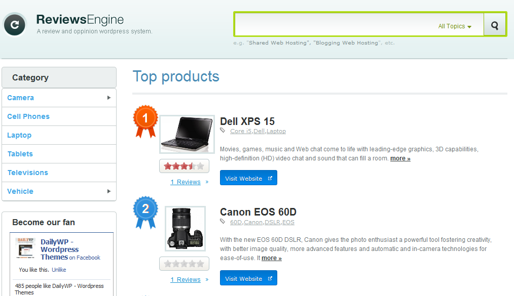Click the double-arrow beside Canon reviews
This screenshot has height=296, width=514.
point(207,279)
